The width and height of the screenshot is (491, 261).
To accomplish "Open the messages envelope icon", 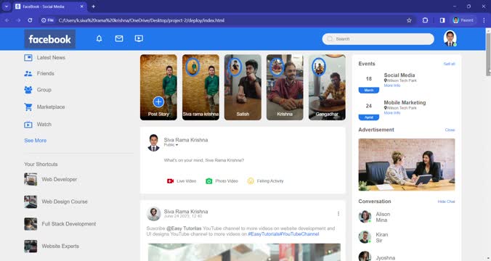I will (119, 38).
